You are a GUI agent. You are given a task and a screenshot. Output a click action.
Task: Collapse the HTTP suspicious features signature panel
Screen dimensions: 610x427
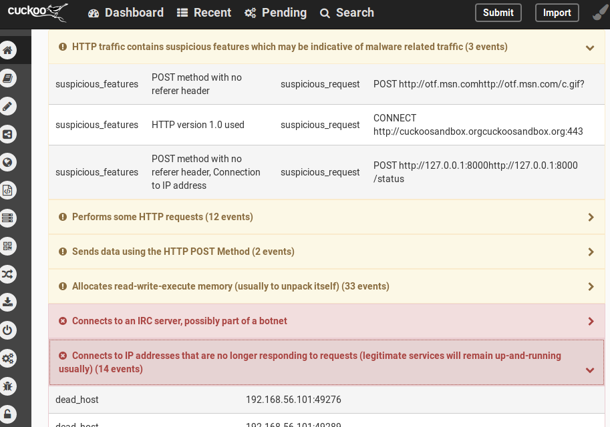(590, 47)
